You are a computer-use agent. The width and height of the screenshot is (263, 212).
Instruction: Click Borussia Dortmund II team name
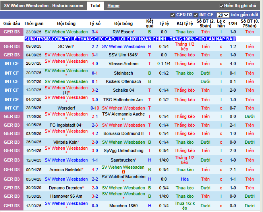click(124, 133)
